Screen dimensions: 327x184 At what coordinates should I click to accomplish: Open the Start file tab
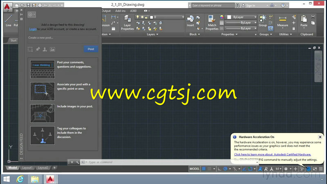pos(13,40)
